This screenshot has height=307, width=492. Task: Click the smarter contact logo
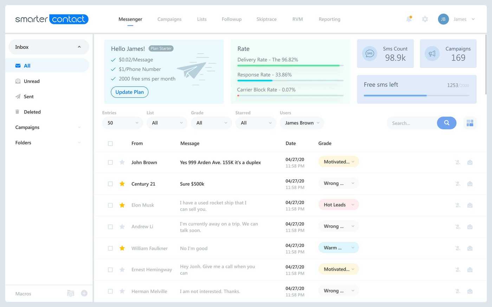pos(52,19)
